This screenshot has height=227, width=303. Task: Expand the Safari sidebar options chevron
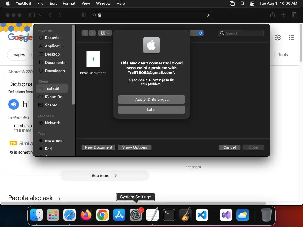click(x=40, y=15)
